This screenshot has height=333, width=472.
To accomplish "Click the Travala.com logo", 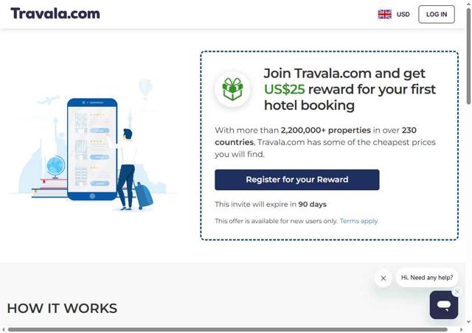I will [x=55, y=14].
